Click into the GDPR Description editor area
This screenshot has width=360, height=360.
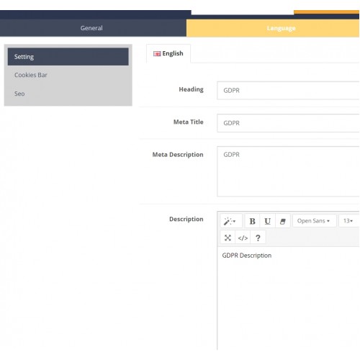point(288,298)
